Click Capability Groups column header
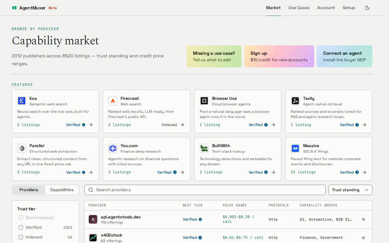389x243 pixels. [318, 205]
